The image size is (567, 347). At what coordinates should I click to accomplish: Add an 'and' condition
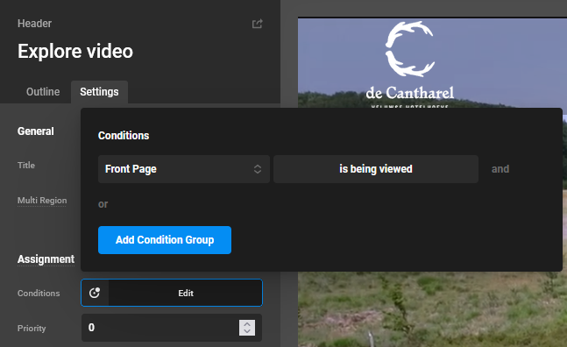(x=500, y=169)
